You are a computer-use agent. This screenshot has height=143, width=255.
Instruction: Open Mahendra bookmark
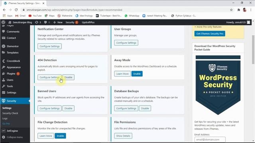pos(65,16)
